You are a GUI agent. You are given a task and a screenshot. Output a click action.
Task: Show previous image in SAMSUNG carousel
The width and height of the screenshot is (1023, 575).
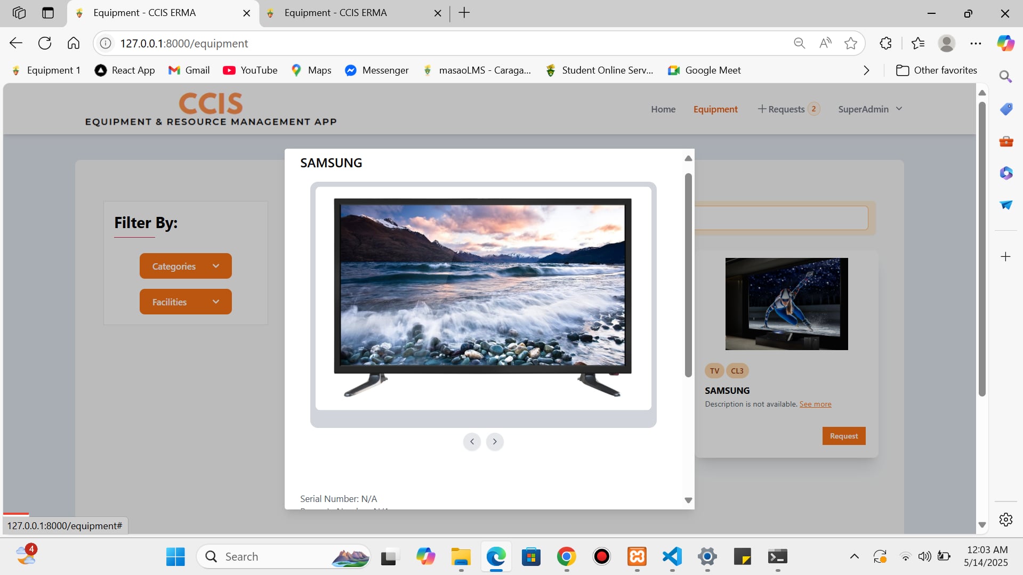pyautogui.click(x=472, y=442)
